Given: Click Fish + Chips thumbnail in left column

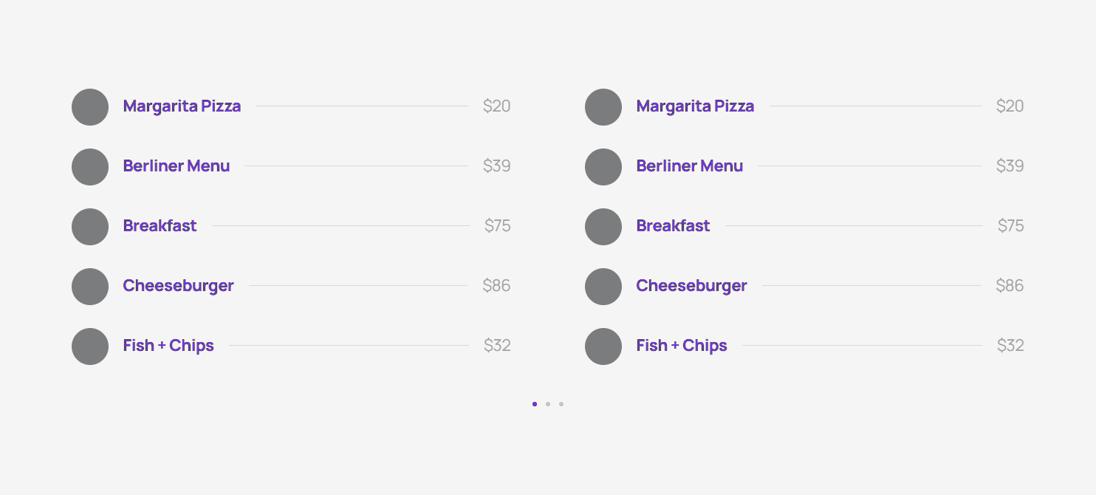Looking at the screenshot, I should [x=90, y=346].
